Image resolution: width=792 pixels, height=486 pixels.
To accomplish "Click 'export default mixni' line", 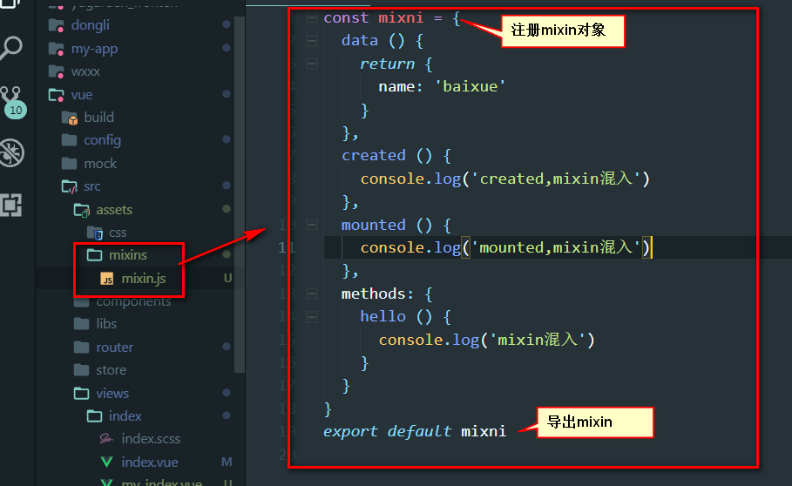I will click(414, 431).
